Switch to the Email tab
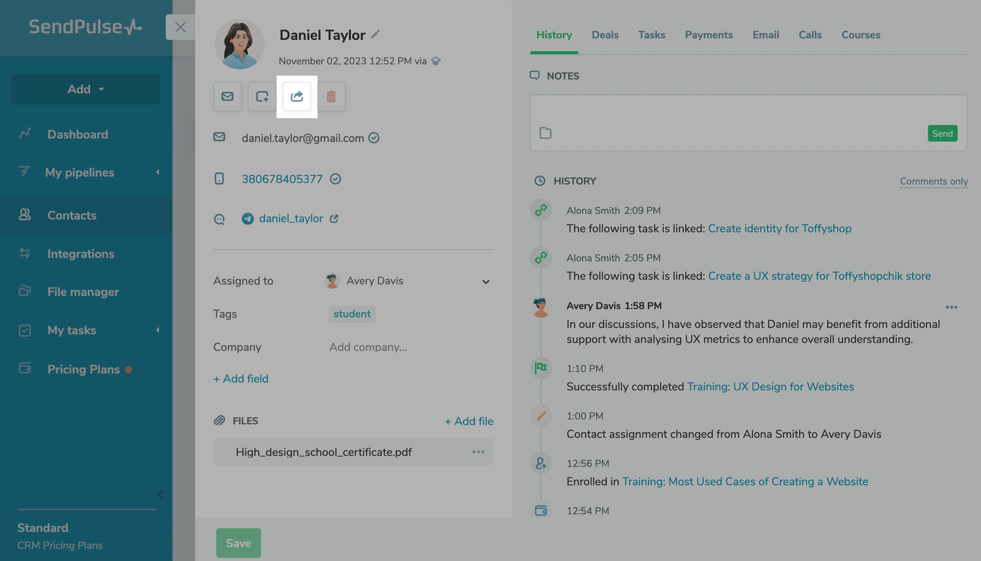Image resolution: width=981 pixels, height=561 pixels. 766,35
